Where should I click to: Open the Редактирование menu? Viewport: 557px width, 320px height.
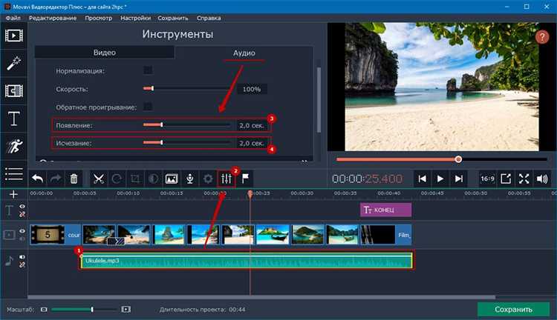tap(53, 18)
